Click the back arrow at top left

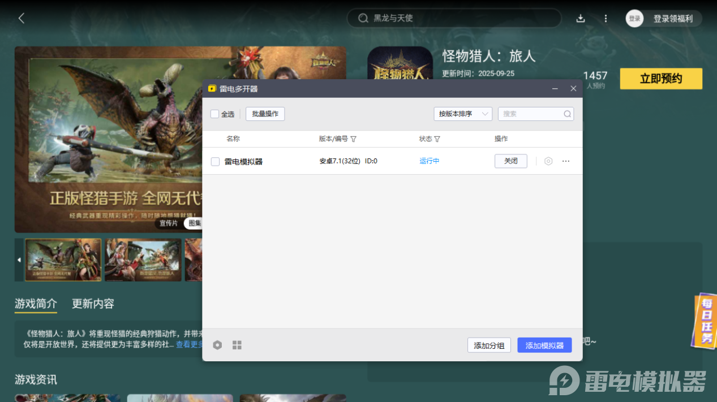20,18
